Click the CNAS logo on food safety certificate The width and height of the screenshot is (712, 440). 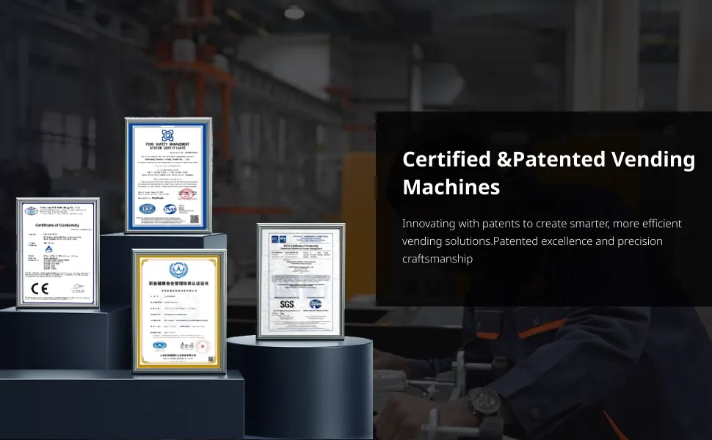click(x=170, y=209)
